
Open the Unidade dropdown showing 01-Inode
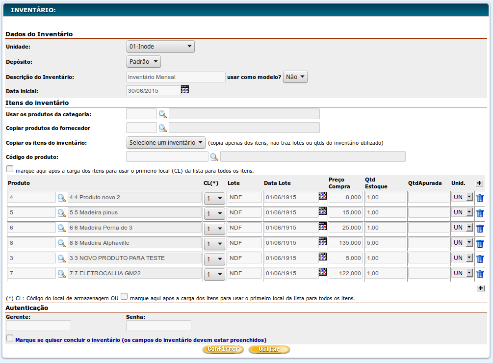pos(160,47)
